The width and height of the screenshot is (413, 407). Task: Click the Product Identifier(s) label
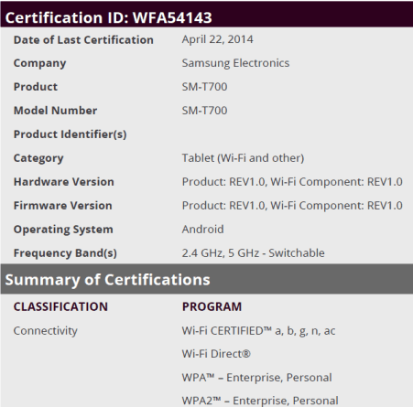point(71,134)
